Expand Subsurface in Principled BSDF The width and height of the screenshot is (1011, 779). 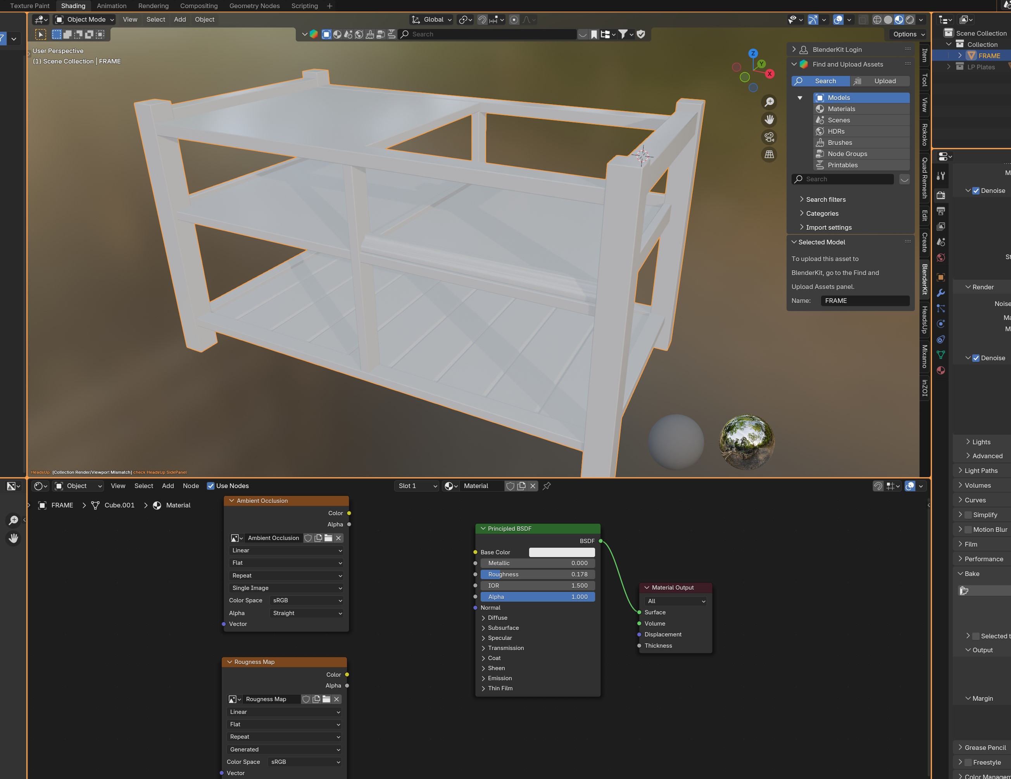[x=503, y=628]
